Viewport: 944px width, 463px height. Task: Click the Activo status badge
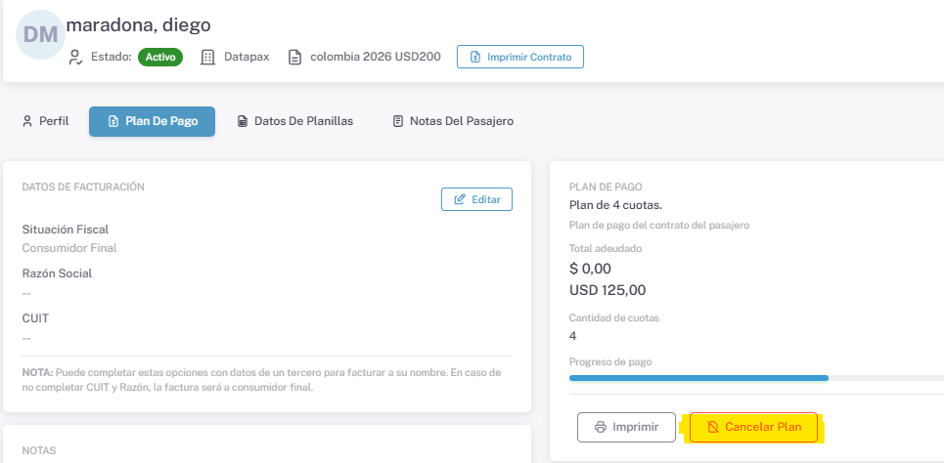point(160,57)
